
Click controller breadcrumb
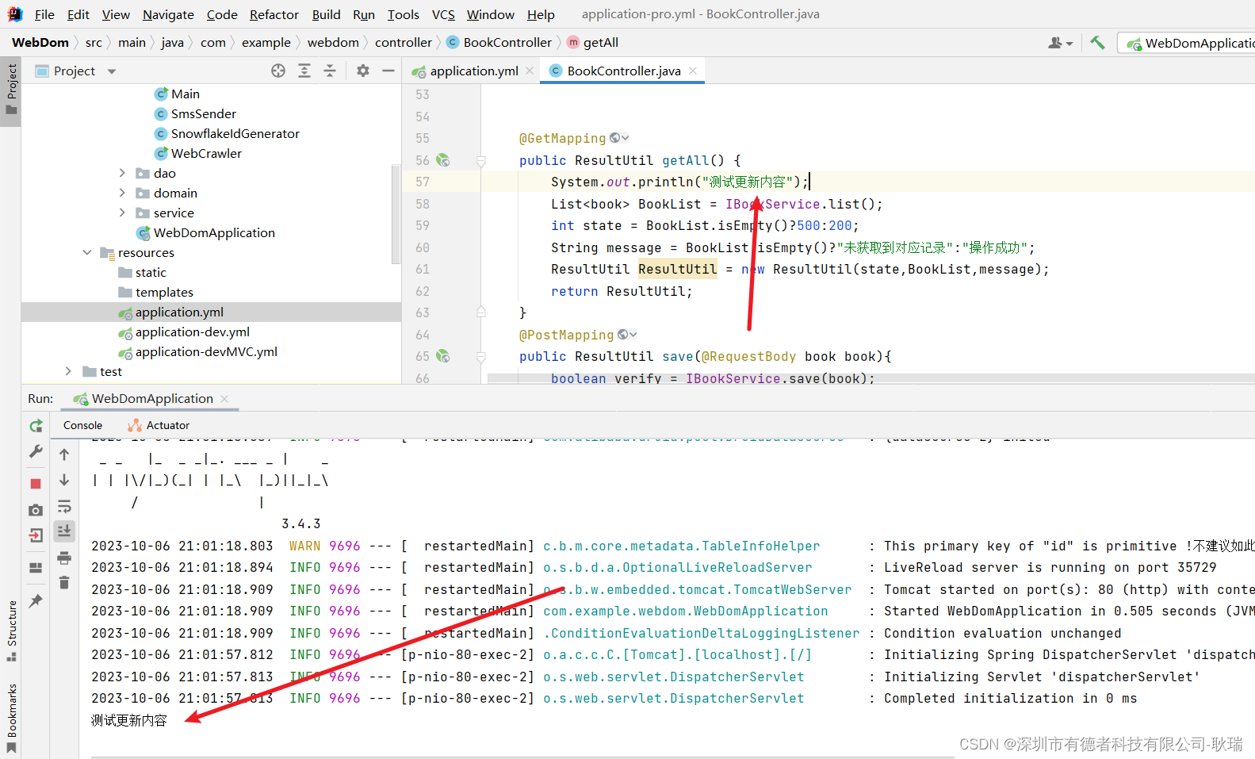[404, 42]
